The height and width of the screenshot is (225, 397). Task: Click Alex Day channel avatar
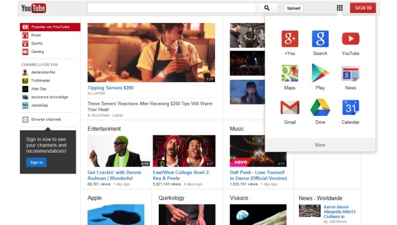coord(25,89)
